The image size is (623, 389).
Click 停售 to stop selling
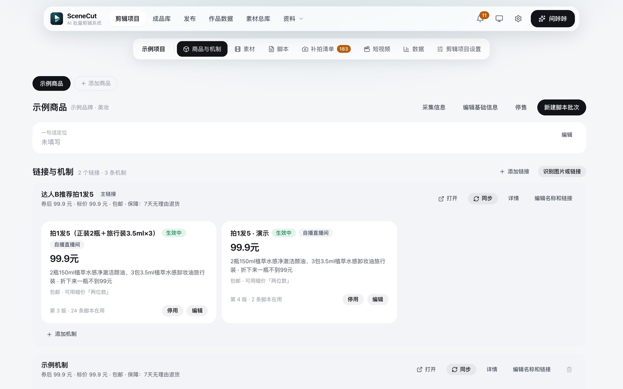521,108
